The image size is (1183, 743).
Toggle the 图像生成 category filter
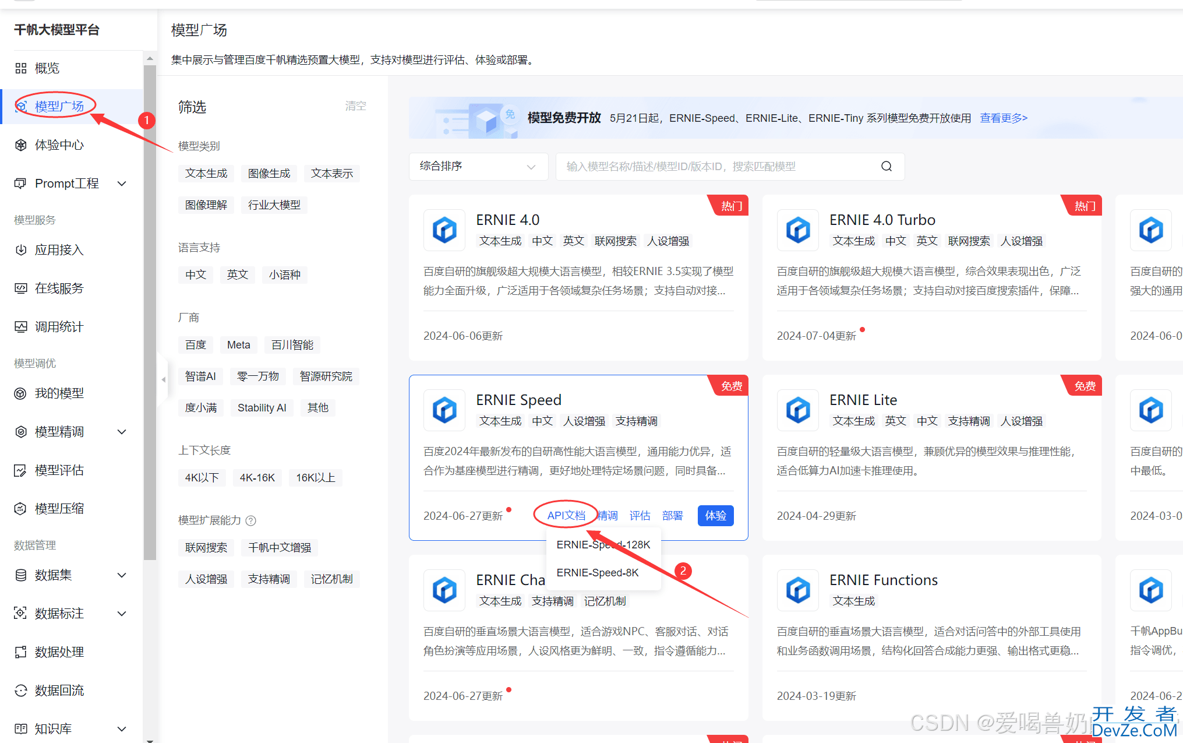(269, 174)
